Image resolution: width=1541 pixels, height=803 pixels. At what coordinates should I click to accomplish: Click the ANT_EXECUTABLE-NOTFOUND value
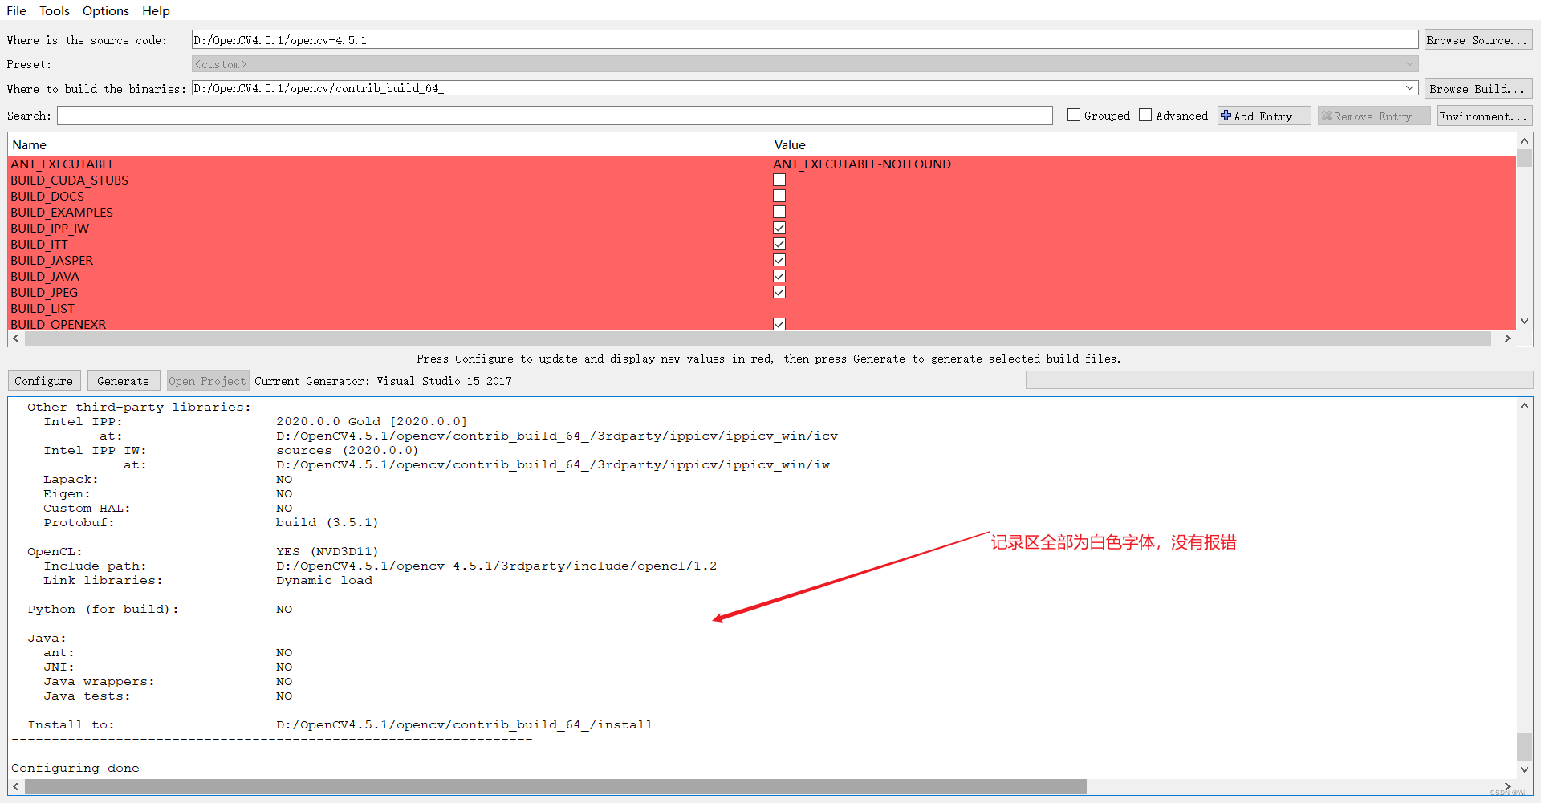pos(862,164)
